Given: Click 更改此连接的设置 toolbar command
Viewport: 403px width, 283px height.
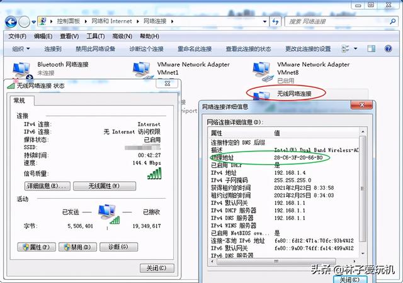Looking at the screenshot, I should [x=308, y=49].
